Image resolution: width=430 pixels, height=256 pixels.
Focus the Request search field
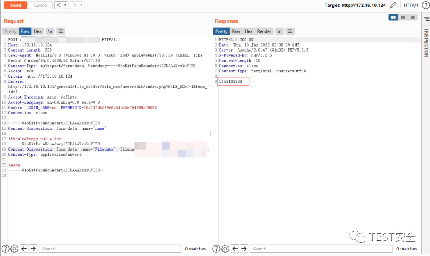[x=110, y=248]
